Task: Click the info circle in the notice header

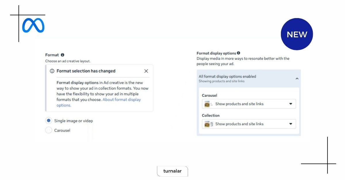Action: pos(52,71)
